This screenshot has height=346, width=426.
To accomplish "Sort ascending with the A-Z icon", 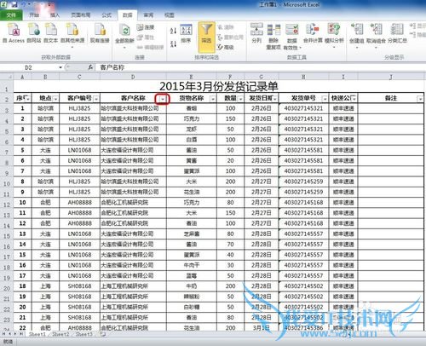I will click(173, 31).
